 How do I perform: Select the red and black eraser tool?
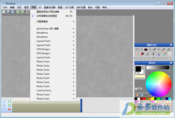point(142,54)
